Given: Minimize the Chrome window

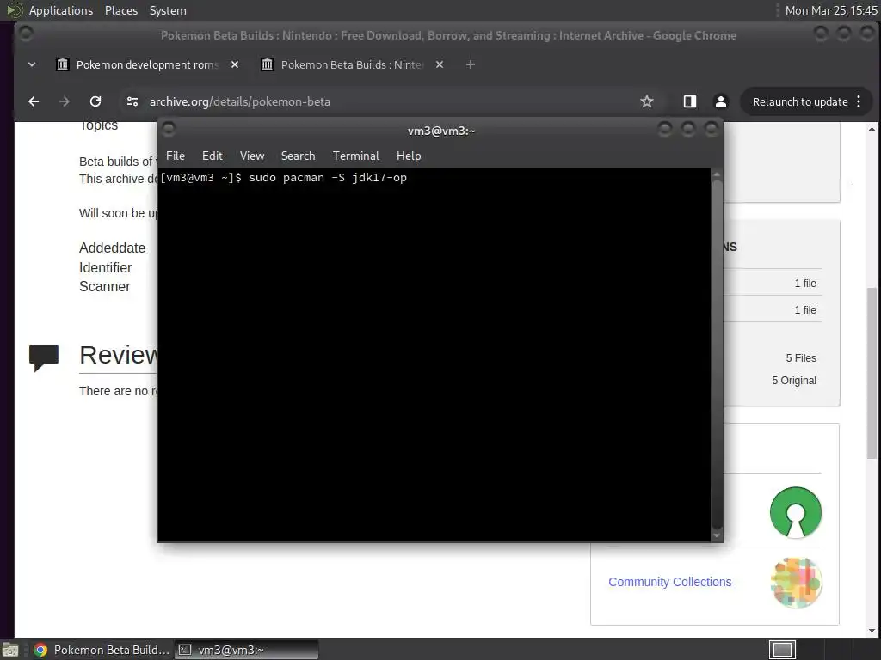Looking at the screenshot, I should coord(821,34).
